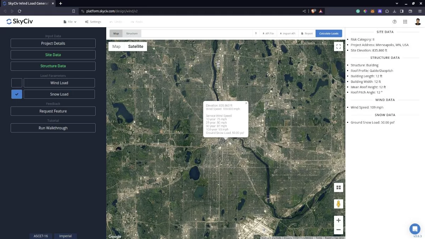Open a new browser tab
This screenshot has width=425, height=239.
61,3
